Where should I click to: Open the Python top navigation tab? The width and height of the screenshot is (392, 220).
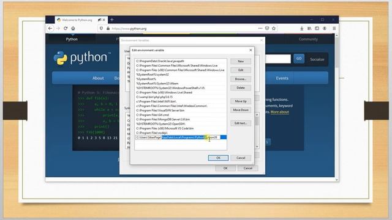72,39
